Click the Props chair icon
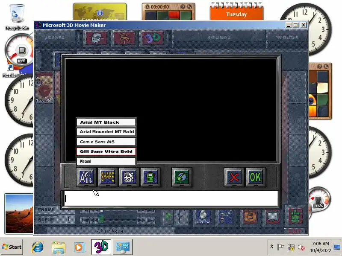The image size is (342, 256). tap(124, 38)
